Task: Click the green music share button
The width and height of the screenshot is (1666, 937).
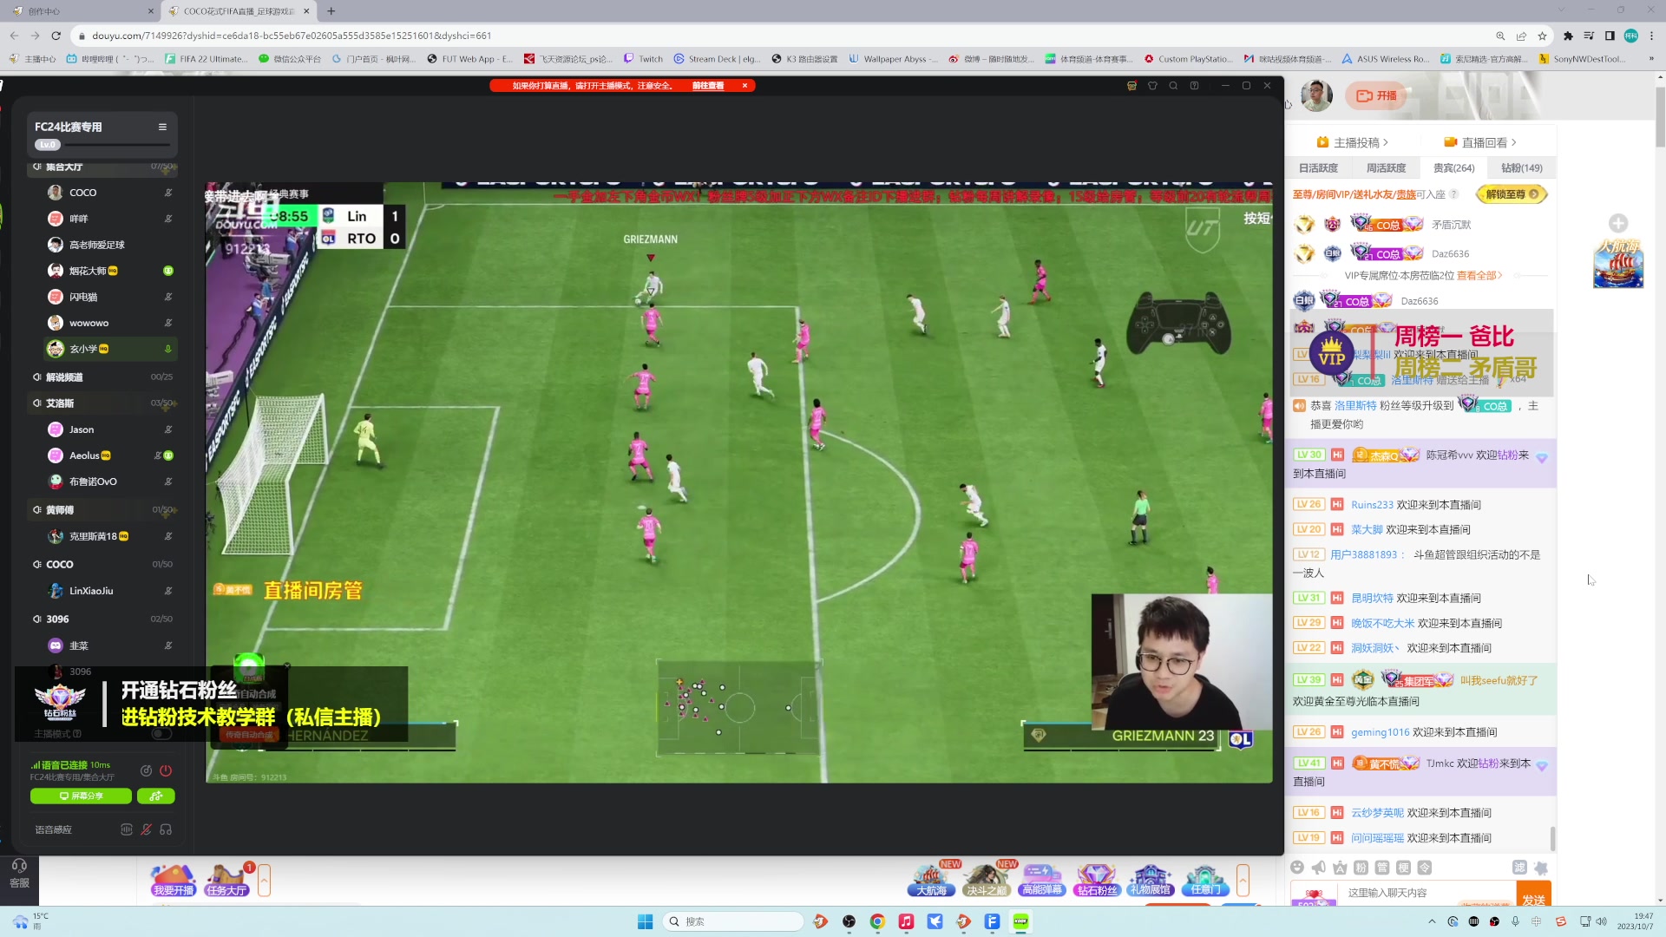Action: pyautogui.click(x=156, y=796)
